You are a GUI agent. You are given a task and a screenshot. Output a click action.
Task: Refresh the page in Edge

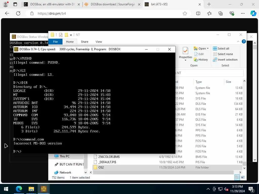coord(18,13)
